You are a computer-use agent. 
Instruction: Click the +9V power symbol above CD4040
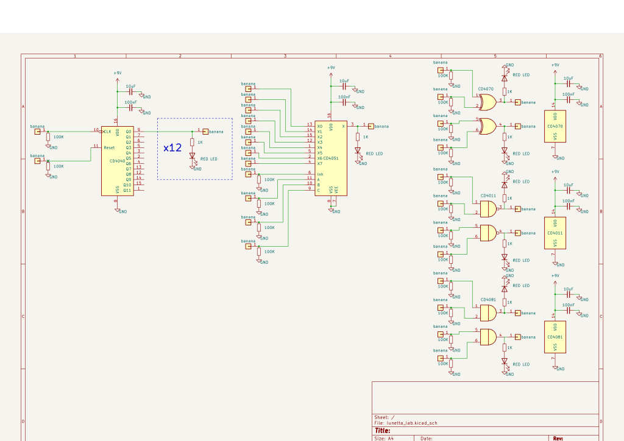point(117,75)
